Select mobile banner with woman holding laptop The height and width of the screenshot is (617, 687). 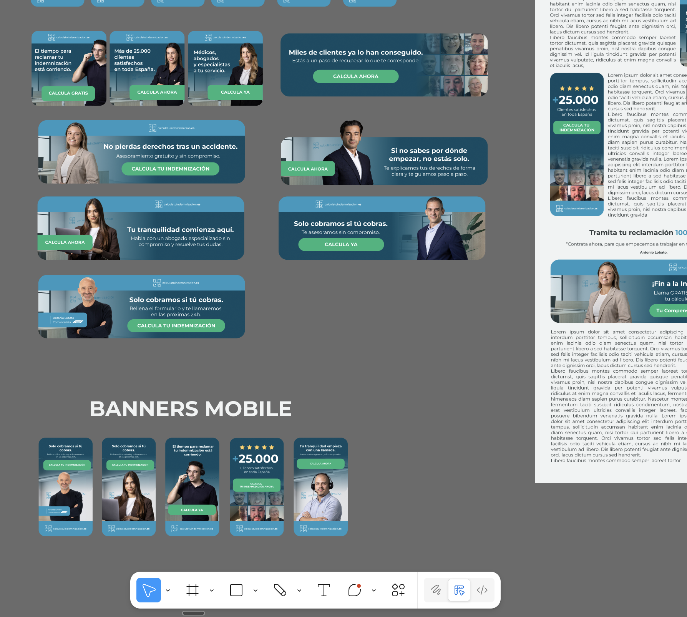(x=129, y=487)
